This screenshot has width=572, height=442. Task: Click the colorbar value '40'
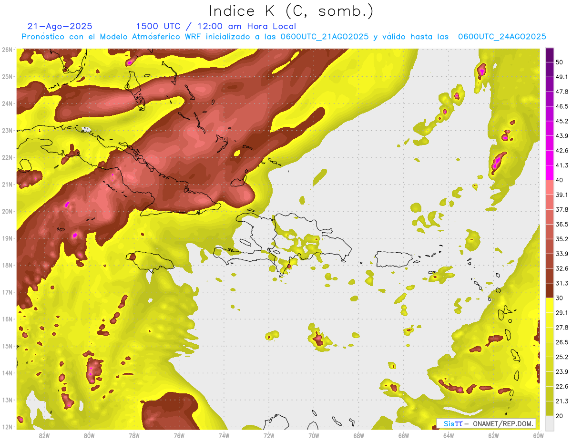coord(559,180)
